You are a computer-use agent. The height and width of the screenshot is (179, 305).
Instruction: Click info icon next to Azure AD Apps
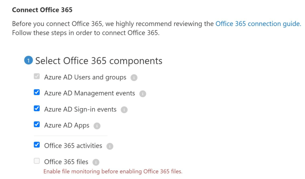point(97,126)
